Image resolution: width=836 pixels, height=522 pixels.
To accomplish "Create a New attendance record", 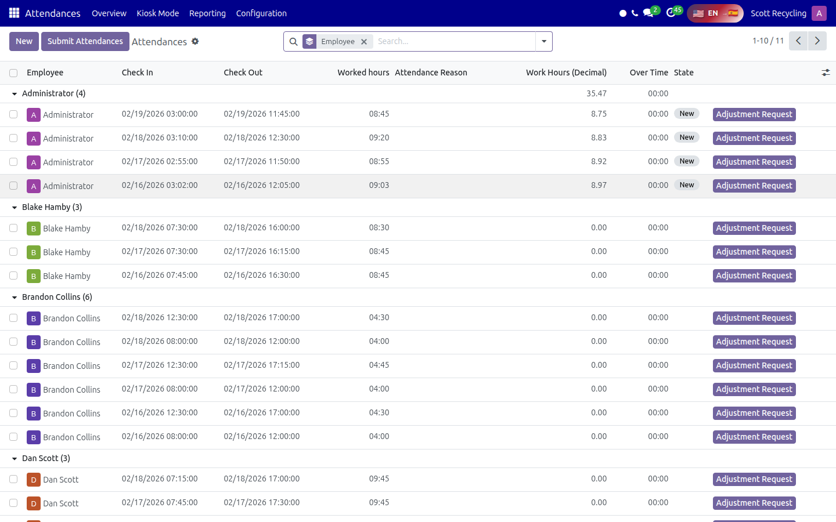I will [24, 41].
